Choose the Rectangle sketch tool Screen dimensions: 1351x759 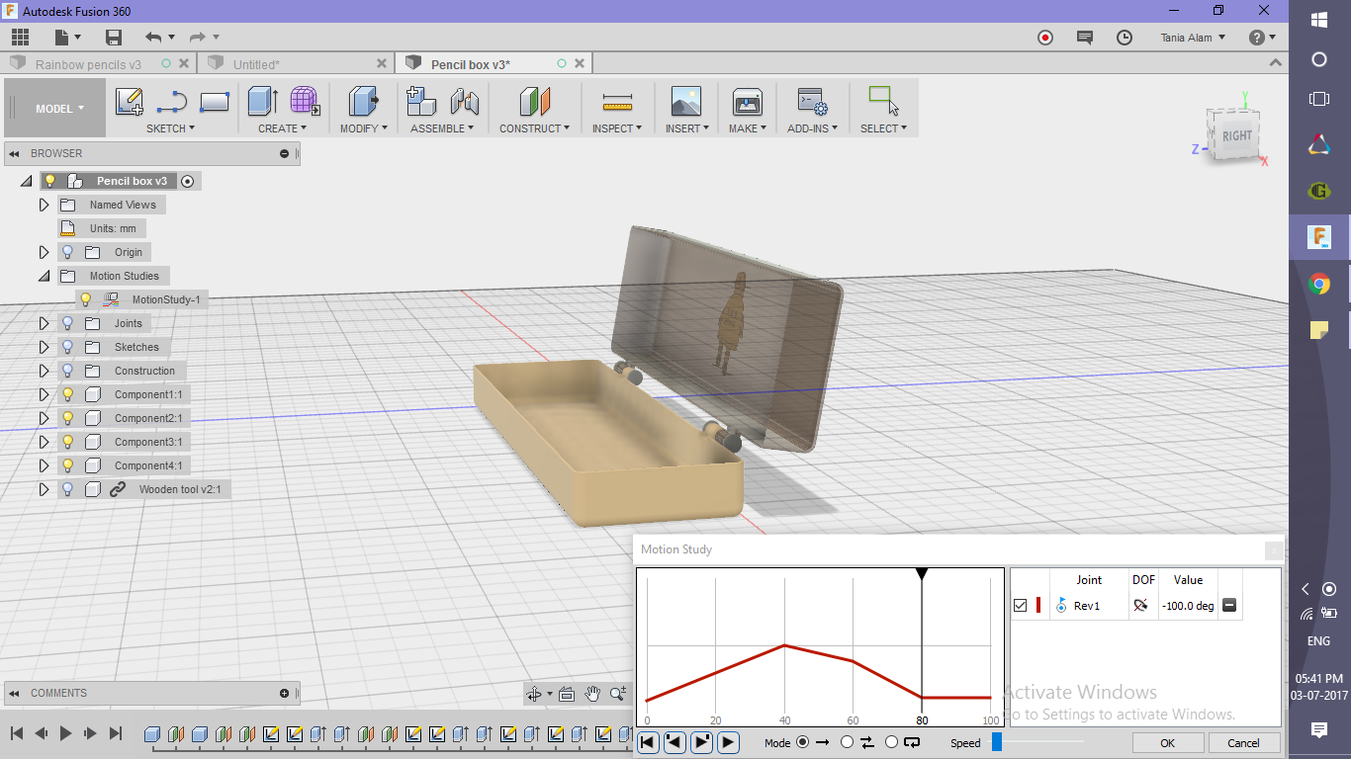point(215,102)
